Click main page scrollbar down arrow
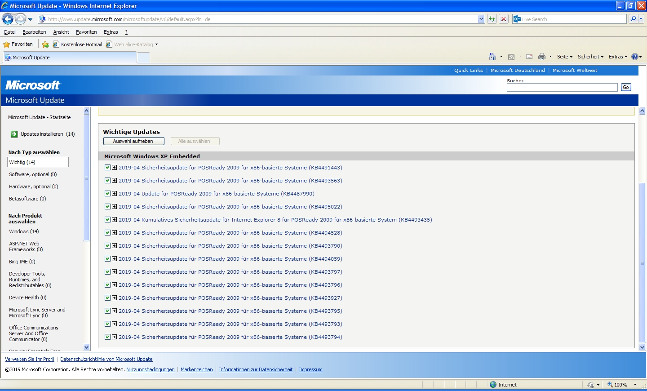The width and height of the screenshot is (647, 391). coord(642,347)
